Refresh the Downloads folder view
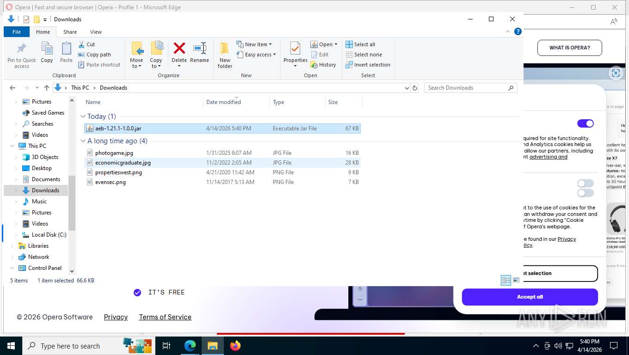The width and height of the screenshot is (629, 355). coord(415,88)
